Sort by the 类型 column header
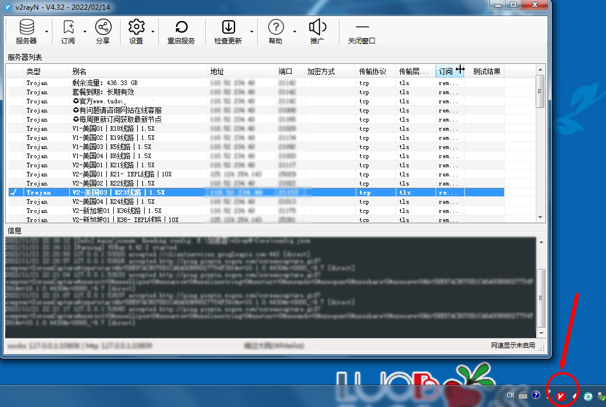The width and height of the screenshot is (606, 407). coord(46,71)
